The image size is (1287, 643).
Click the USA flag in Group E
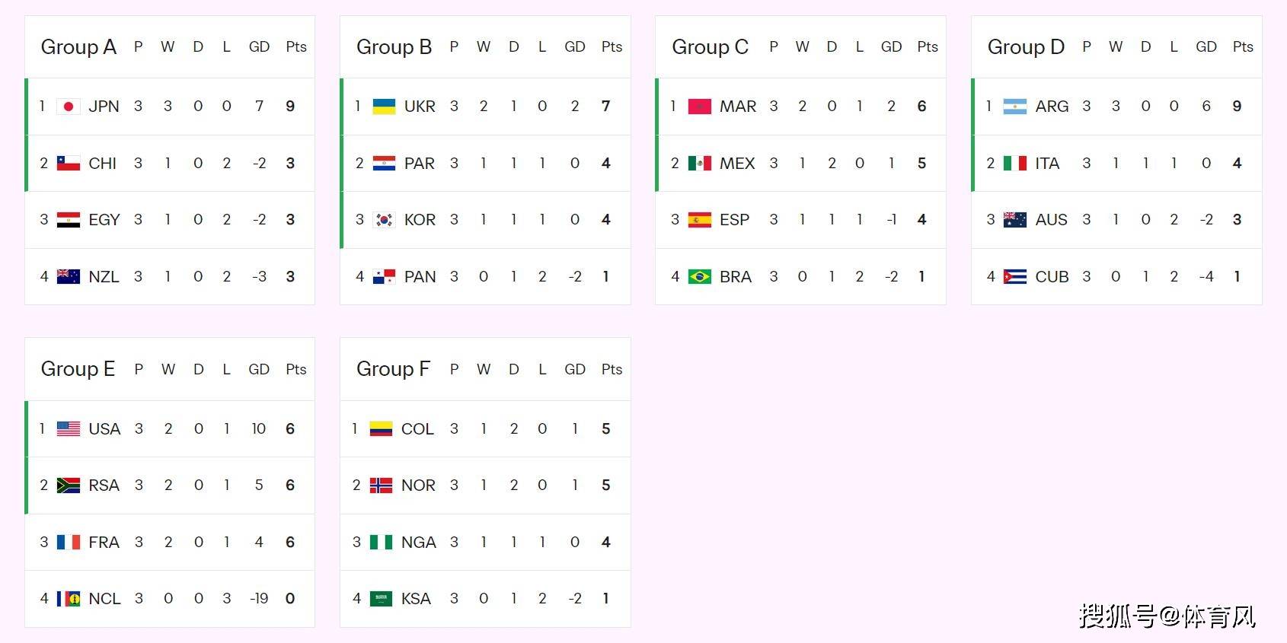pos(69,429)
